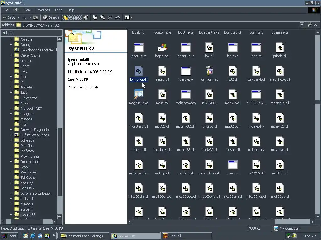Select the lpk.dll file icon
Screen dimensions: 321x240
click(x=209, y=48)
